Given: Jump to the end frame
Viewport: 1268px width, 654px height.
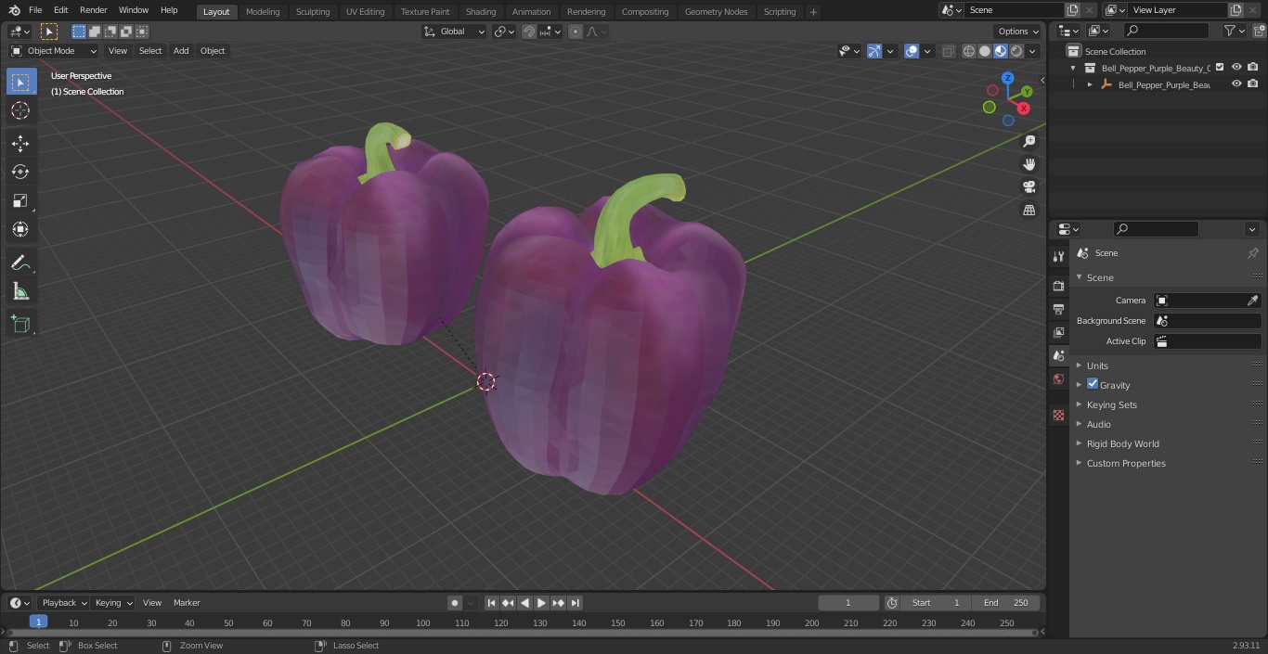Looking at the screenshot, I should [576, 603].
